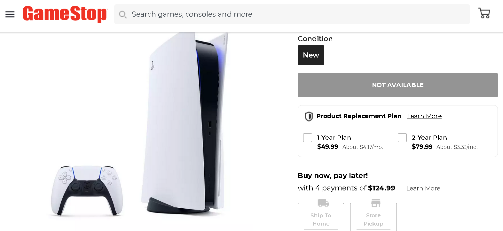The width and height of the screenshot is (503, 231).
Task: Open the shopping cart
Action: click(484, 13)
